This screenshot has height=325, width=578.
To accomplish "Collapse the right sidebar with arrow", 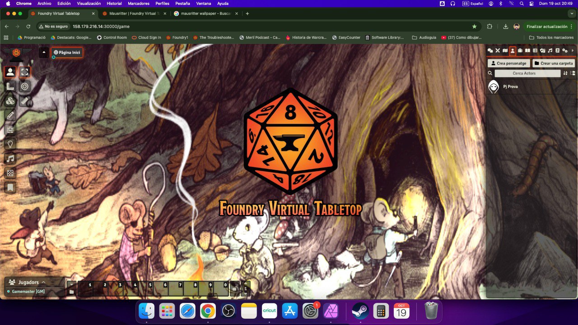I will 573,51.
